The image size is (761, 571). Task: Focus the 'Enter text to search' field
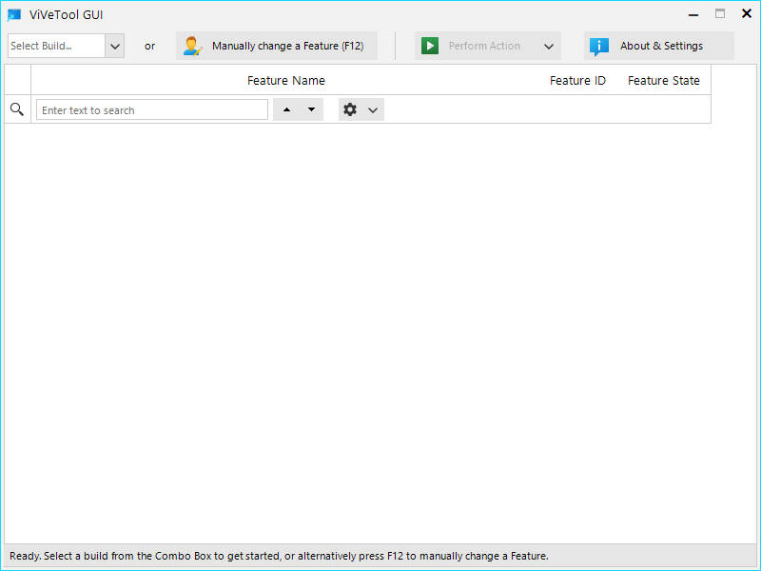pyautogui.click(x=152, y=110)
